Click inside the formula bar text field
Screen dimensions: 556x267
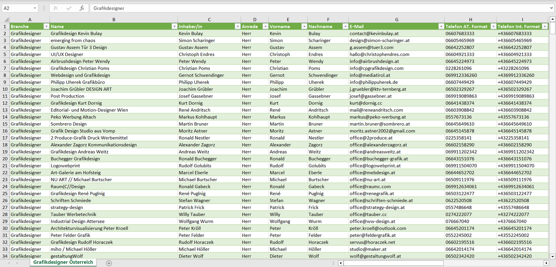pos(308,8)
